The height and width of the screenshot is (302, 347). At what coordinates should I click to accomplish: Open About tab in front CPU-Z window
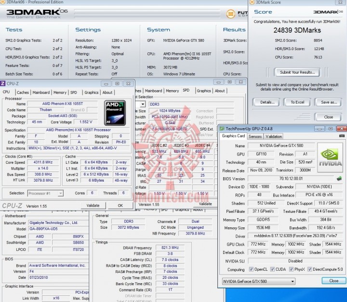click(x=107, y=92)
